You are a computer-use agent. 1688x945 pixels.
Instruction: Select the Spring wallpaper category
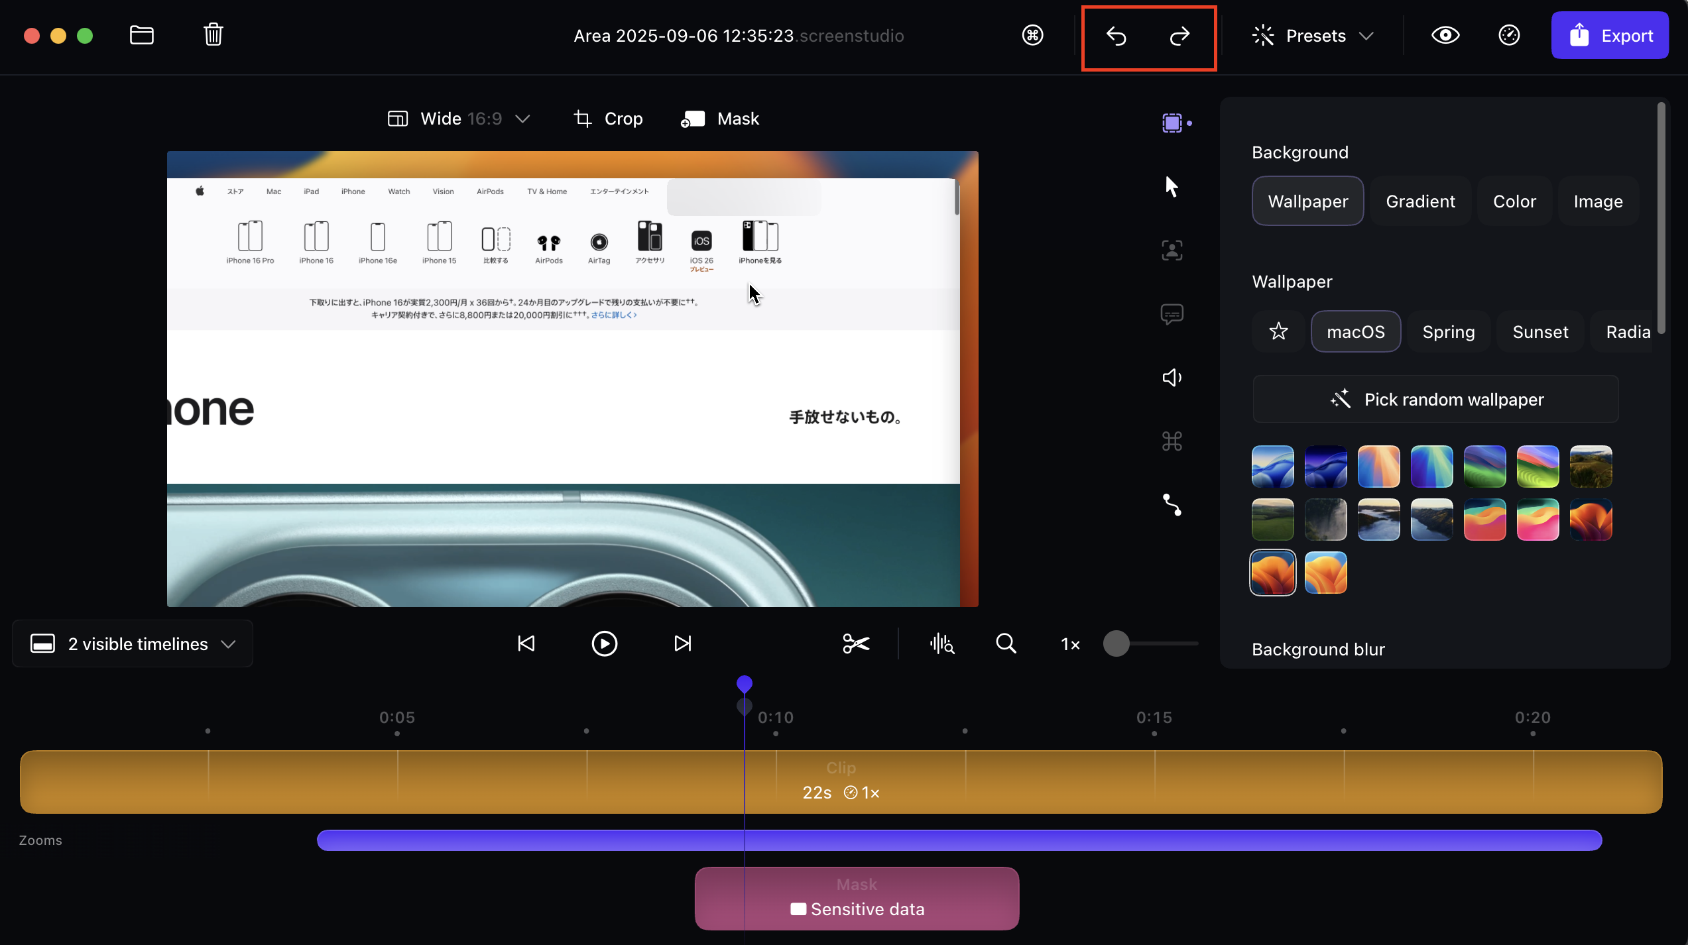coord(1449,331)
